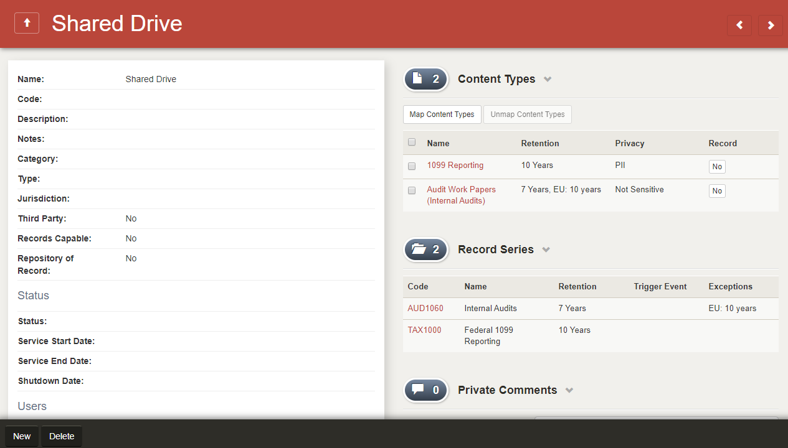788x448 pixels.
Task: Check the 1099 Reporting row checkbox
Action: tap(412, 166)
